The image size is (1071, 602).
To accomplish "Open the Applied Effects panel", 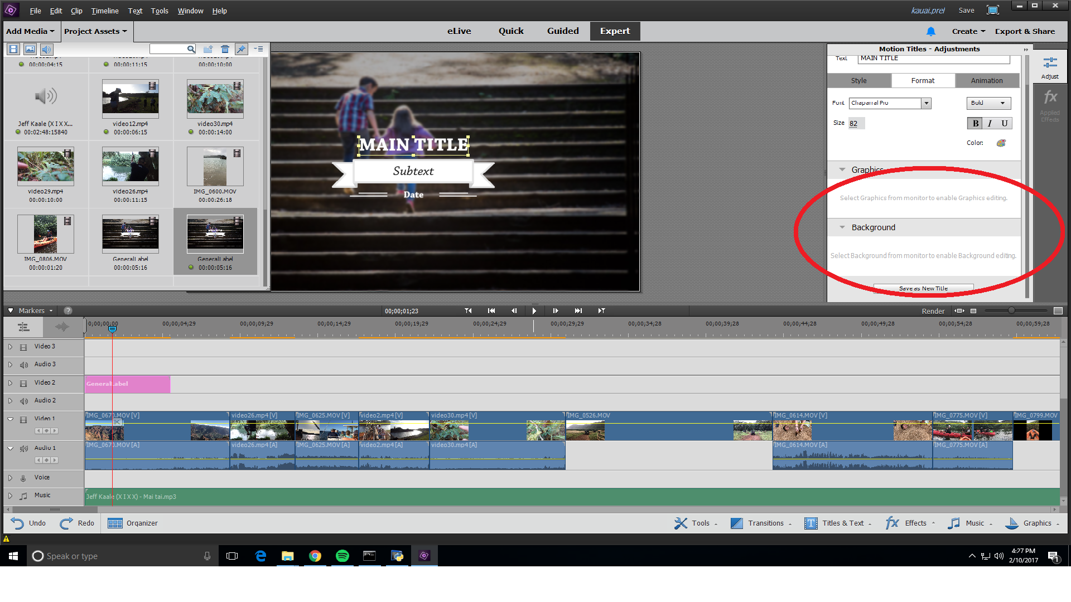I will coord(1050,106).
